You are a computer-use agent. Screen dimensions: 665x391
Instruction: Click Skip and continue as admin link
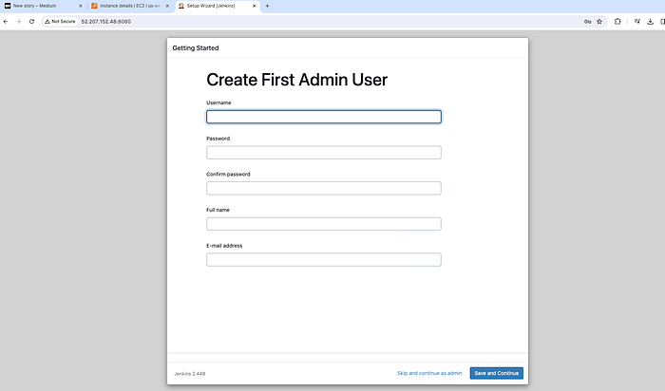point(429,373)
